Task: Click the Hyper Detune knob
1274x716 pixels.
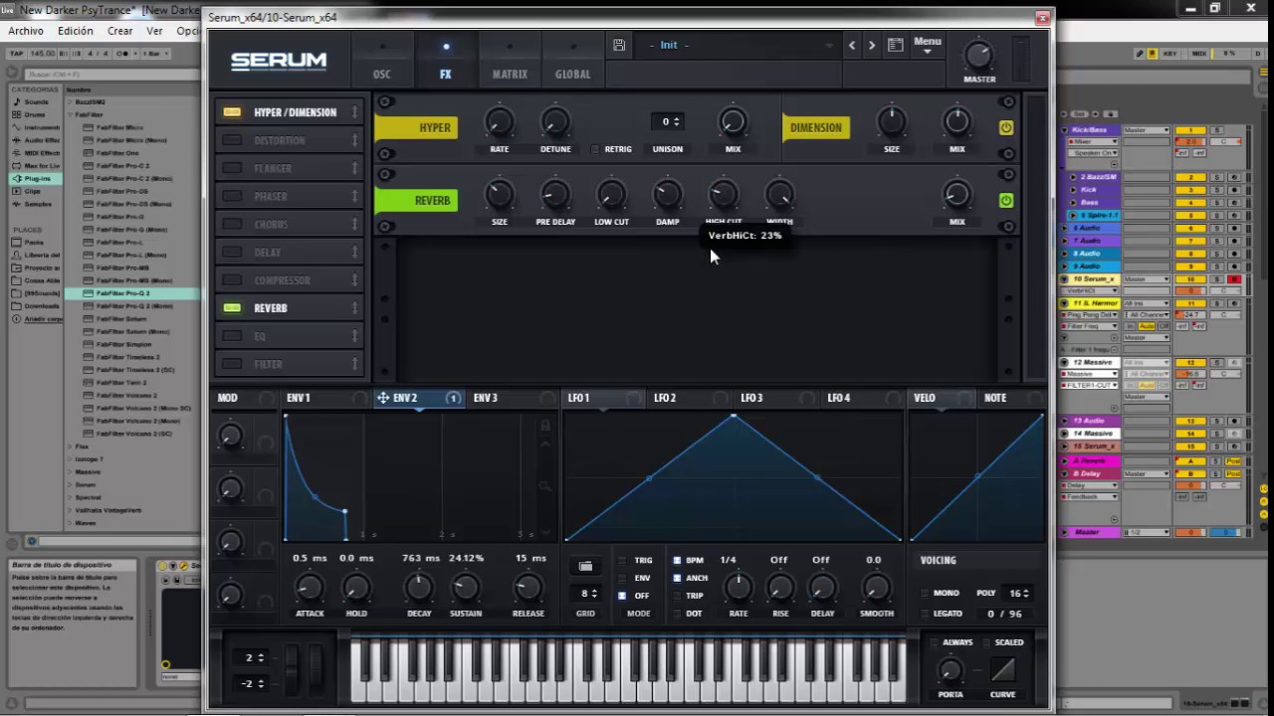Action: [555, 122]
